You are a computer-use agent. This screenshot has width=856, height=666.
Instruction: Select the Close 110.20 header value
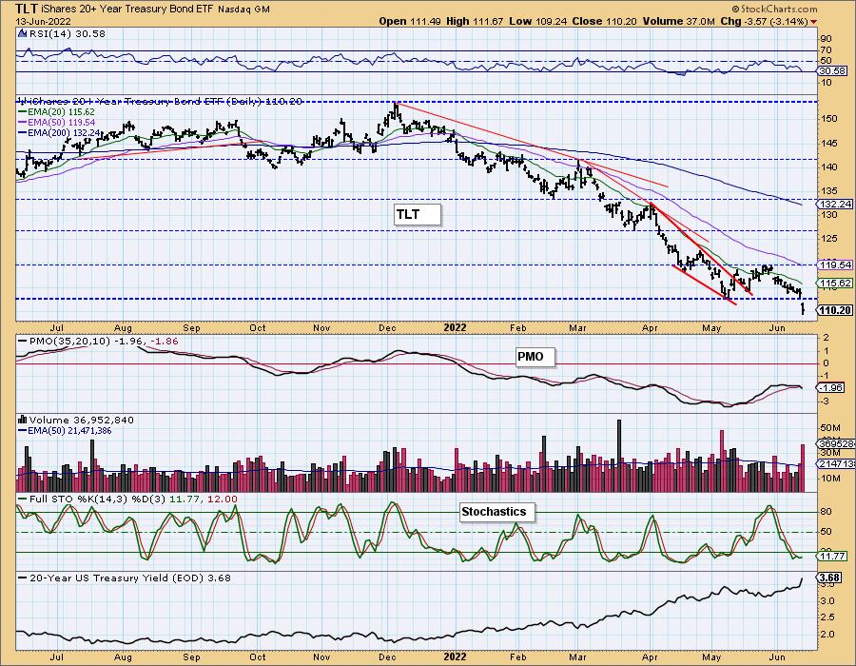[x=604, y=21]
